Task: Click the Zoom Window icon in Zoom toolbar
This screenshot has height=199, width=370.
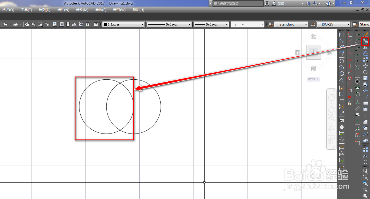Action: pos(365,171)
